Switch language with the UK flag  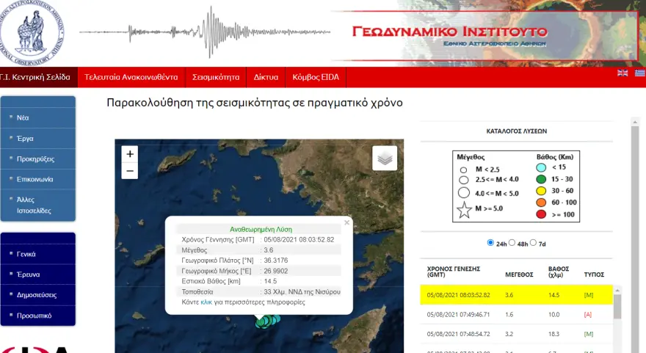[x=623, y=73]
